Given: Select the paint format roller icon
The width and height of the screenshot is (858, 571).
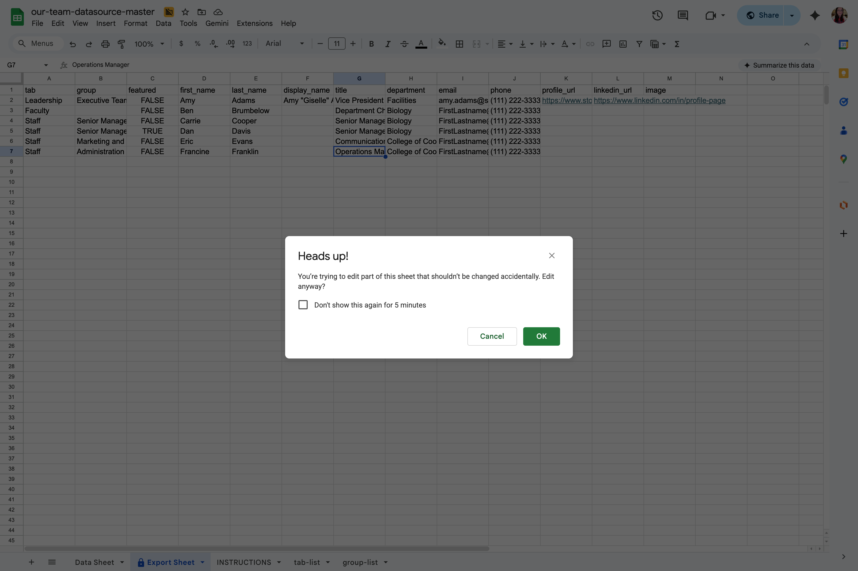Looking at the screenshot, I should coord(122,44).
